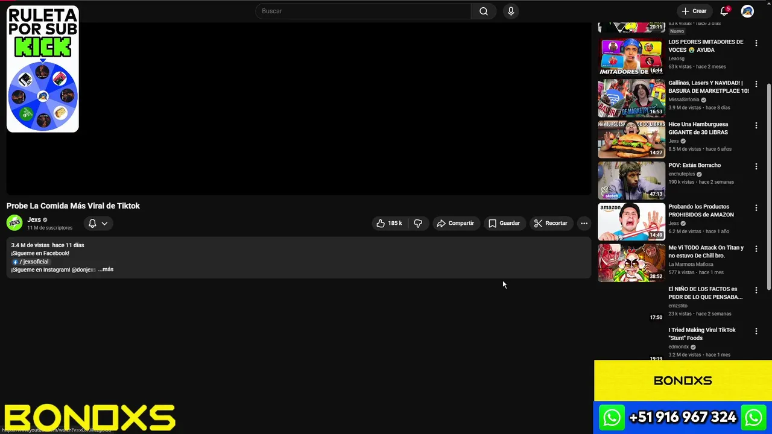
Task: Open Gallinas, Lasers Y NAVIDAD thumbnail
Action: pyautogui.click(x=631, y=98)
